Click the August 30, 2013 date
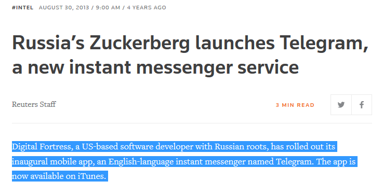 (64, 8)
